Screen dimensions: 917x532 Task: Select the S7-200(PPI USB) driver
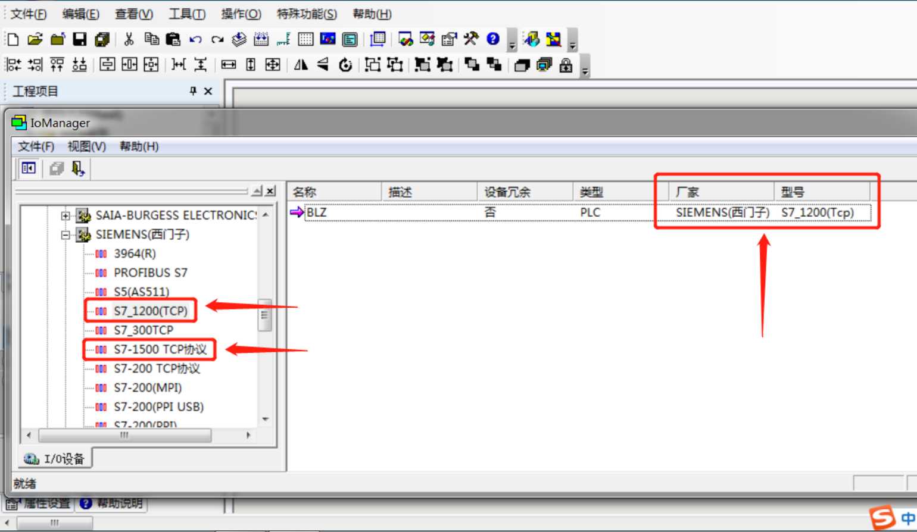click(x=159, y=406)
